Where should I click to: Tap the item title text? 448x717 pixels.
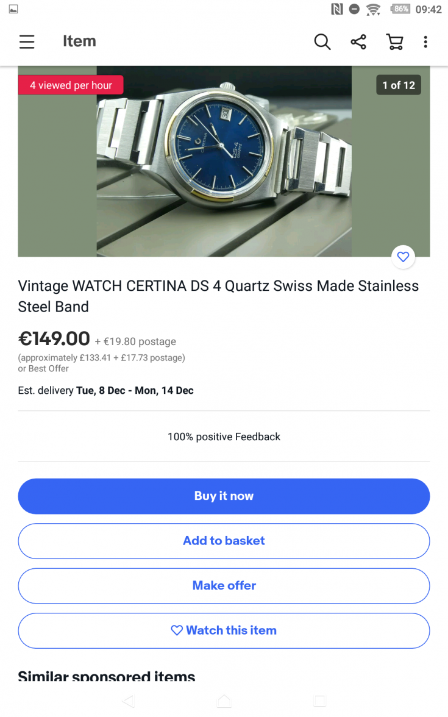click(x=218, y=296)
